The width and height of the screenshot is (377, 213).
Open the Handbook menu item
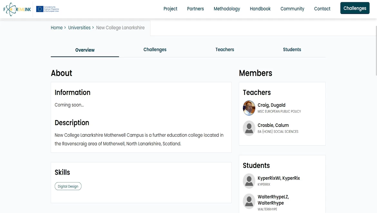point(260,9)
